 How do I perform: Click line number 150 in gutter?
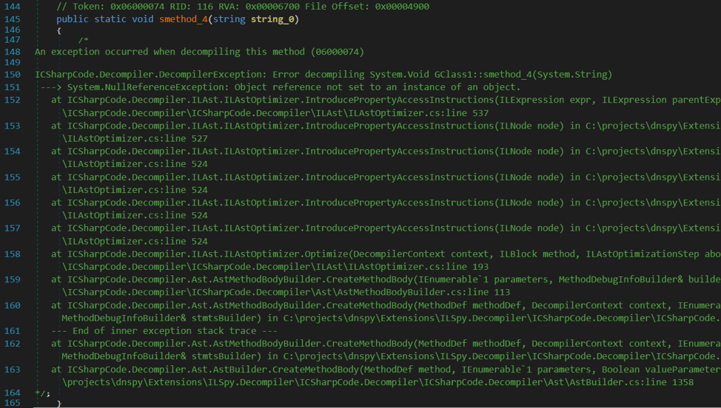pyautogui.click(x=13, y=75)
